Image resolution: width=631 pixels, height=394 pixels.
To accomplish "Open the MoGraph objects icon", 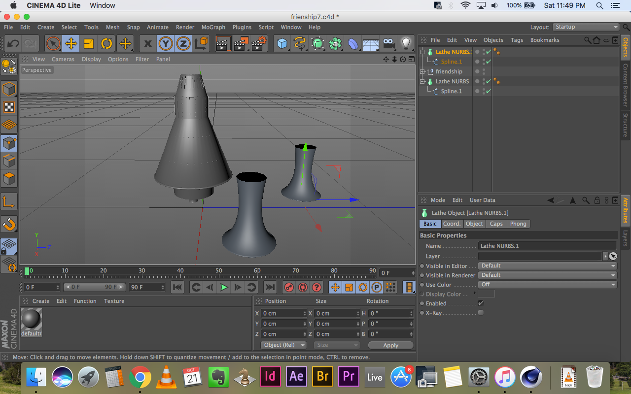I will 336,44.
